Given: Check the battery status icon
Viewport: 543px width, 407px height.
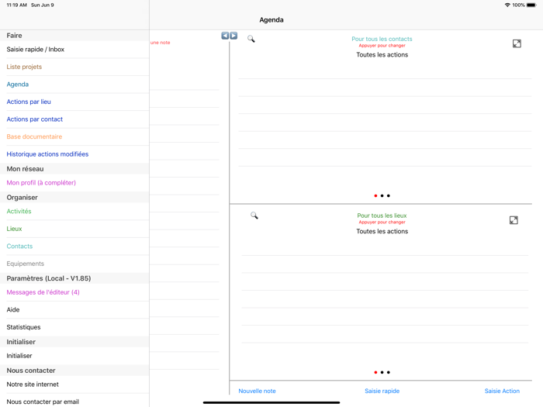Looking at the screenshot, I should pyautogui.click(x=531, y=5).
